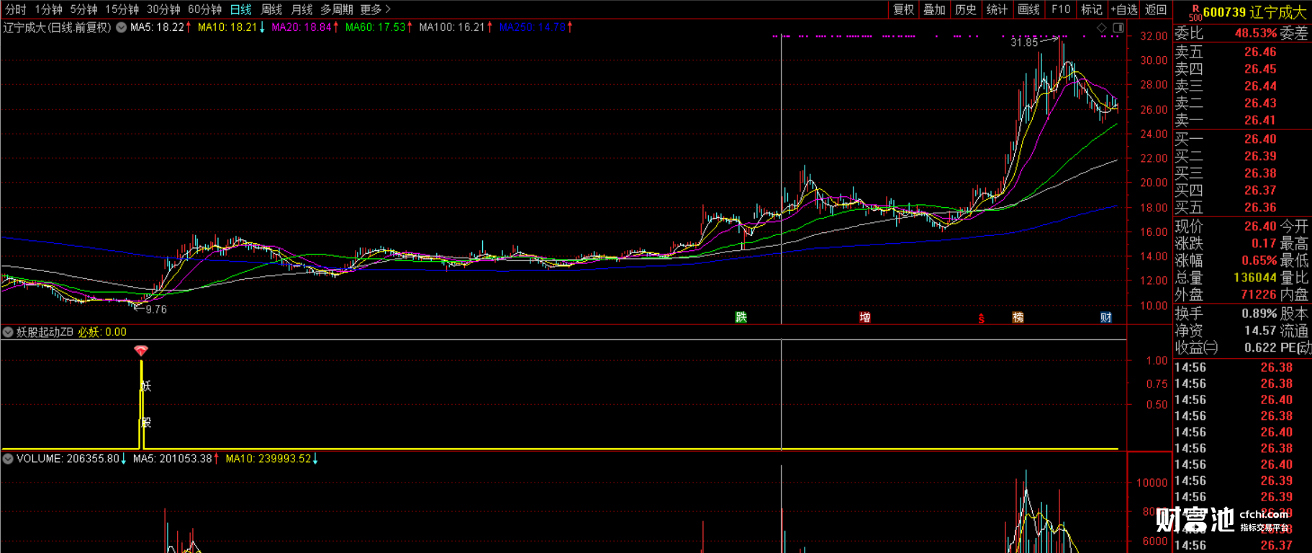Click the red diamond signal marker in indicator pane
Screen dimensions: 1312x553
point(141,351)
